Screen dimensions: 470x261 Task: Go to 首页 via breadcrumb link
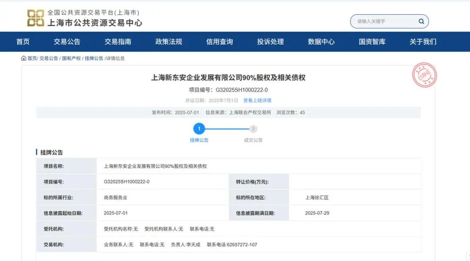(x=32, y=58)
